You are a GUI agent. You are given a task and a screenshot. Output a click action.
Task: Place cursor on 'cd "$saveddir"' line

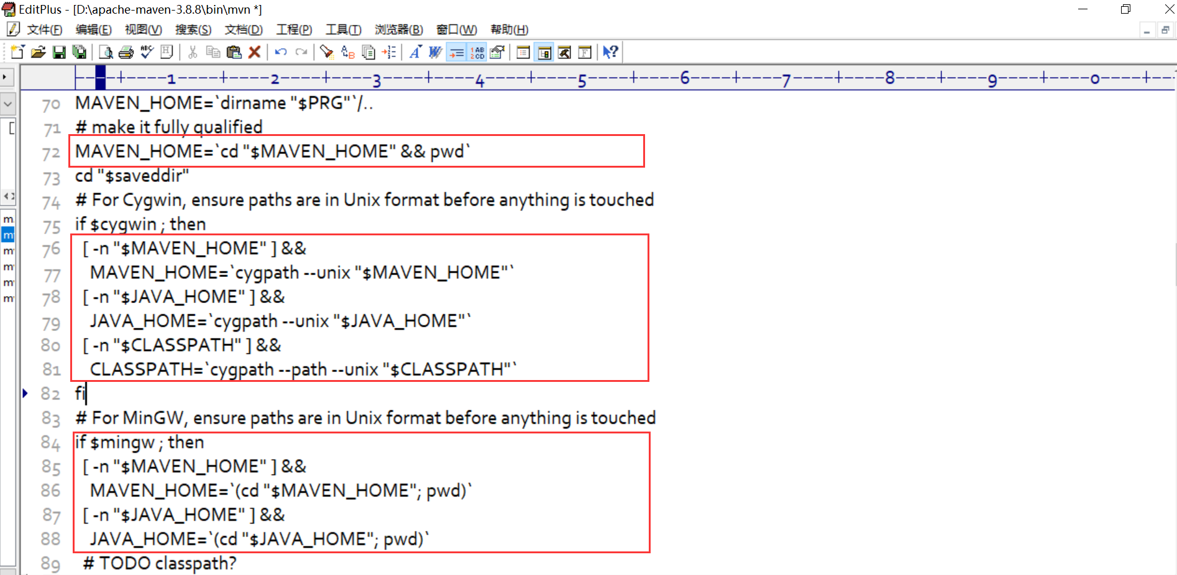132,176
